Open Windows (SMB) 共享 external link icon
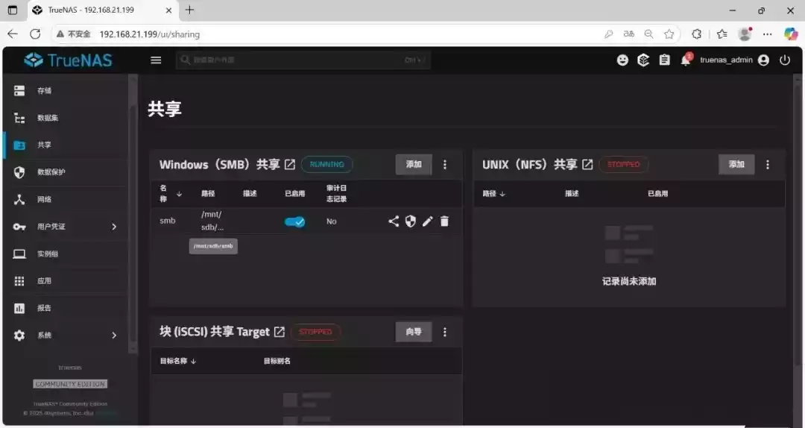The width and height of the screenshot is (805, 428). pyautogui.click(x=290, y=165)
